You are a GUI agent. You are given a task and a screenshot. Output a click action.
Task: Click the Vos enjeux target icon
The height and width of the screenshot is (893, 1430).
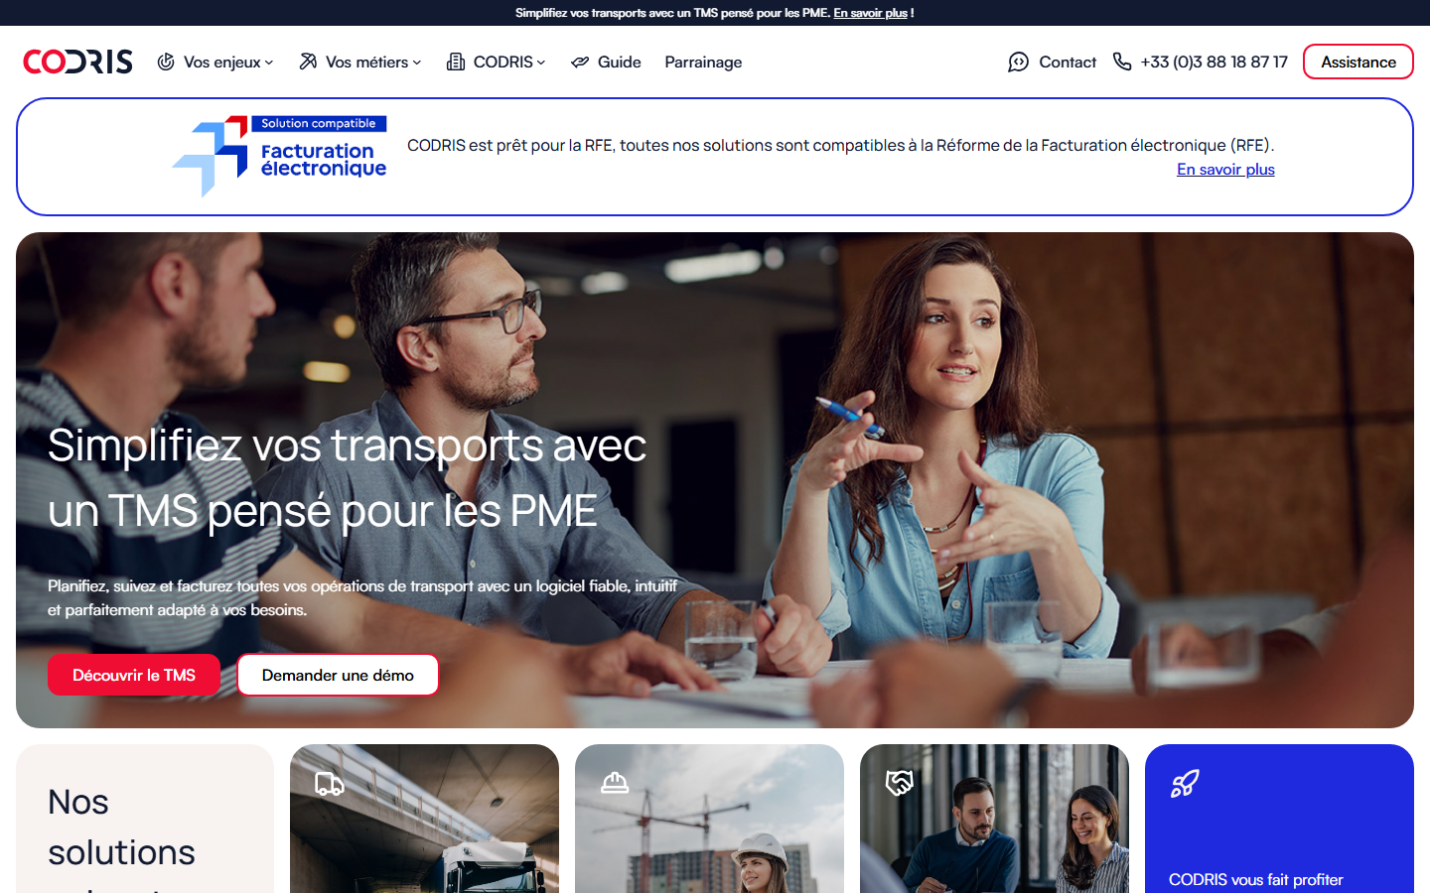166,62
